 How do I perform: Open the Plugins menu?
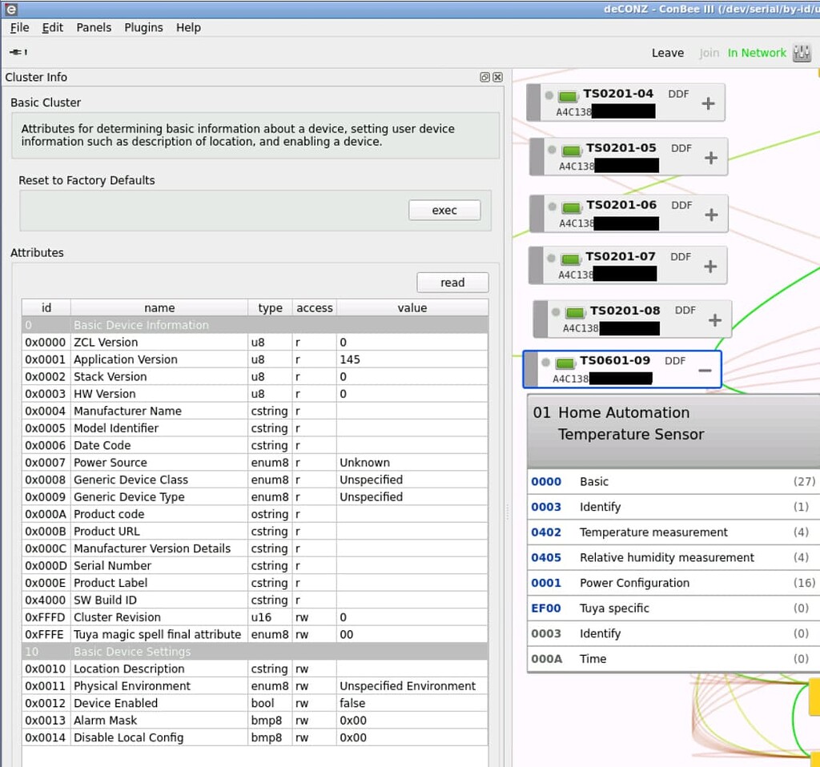(x=143, y=27)
